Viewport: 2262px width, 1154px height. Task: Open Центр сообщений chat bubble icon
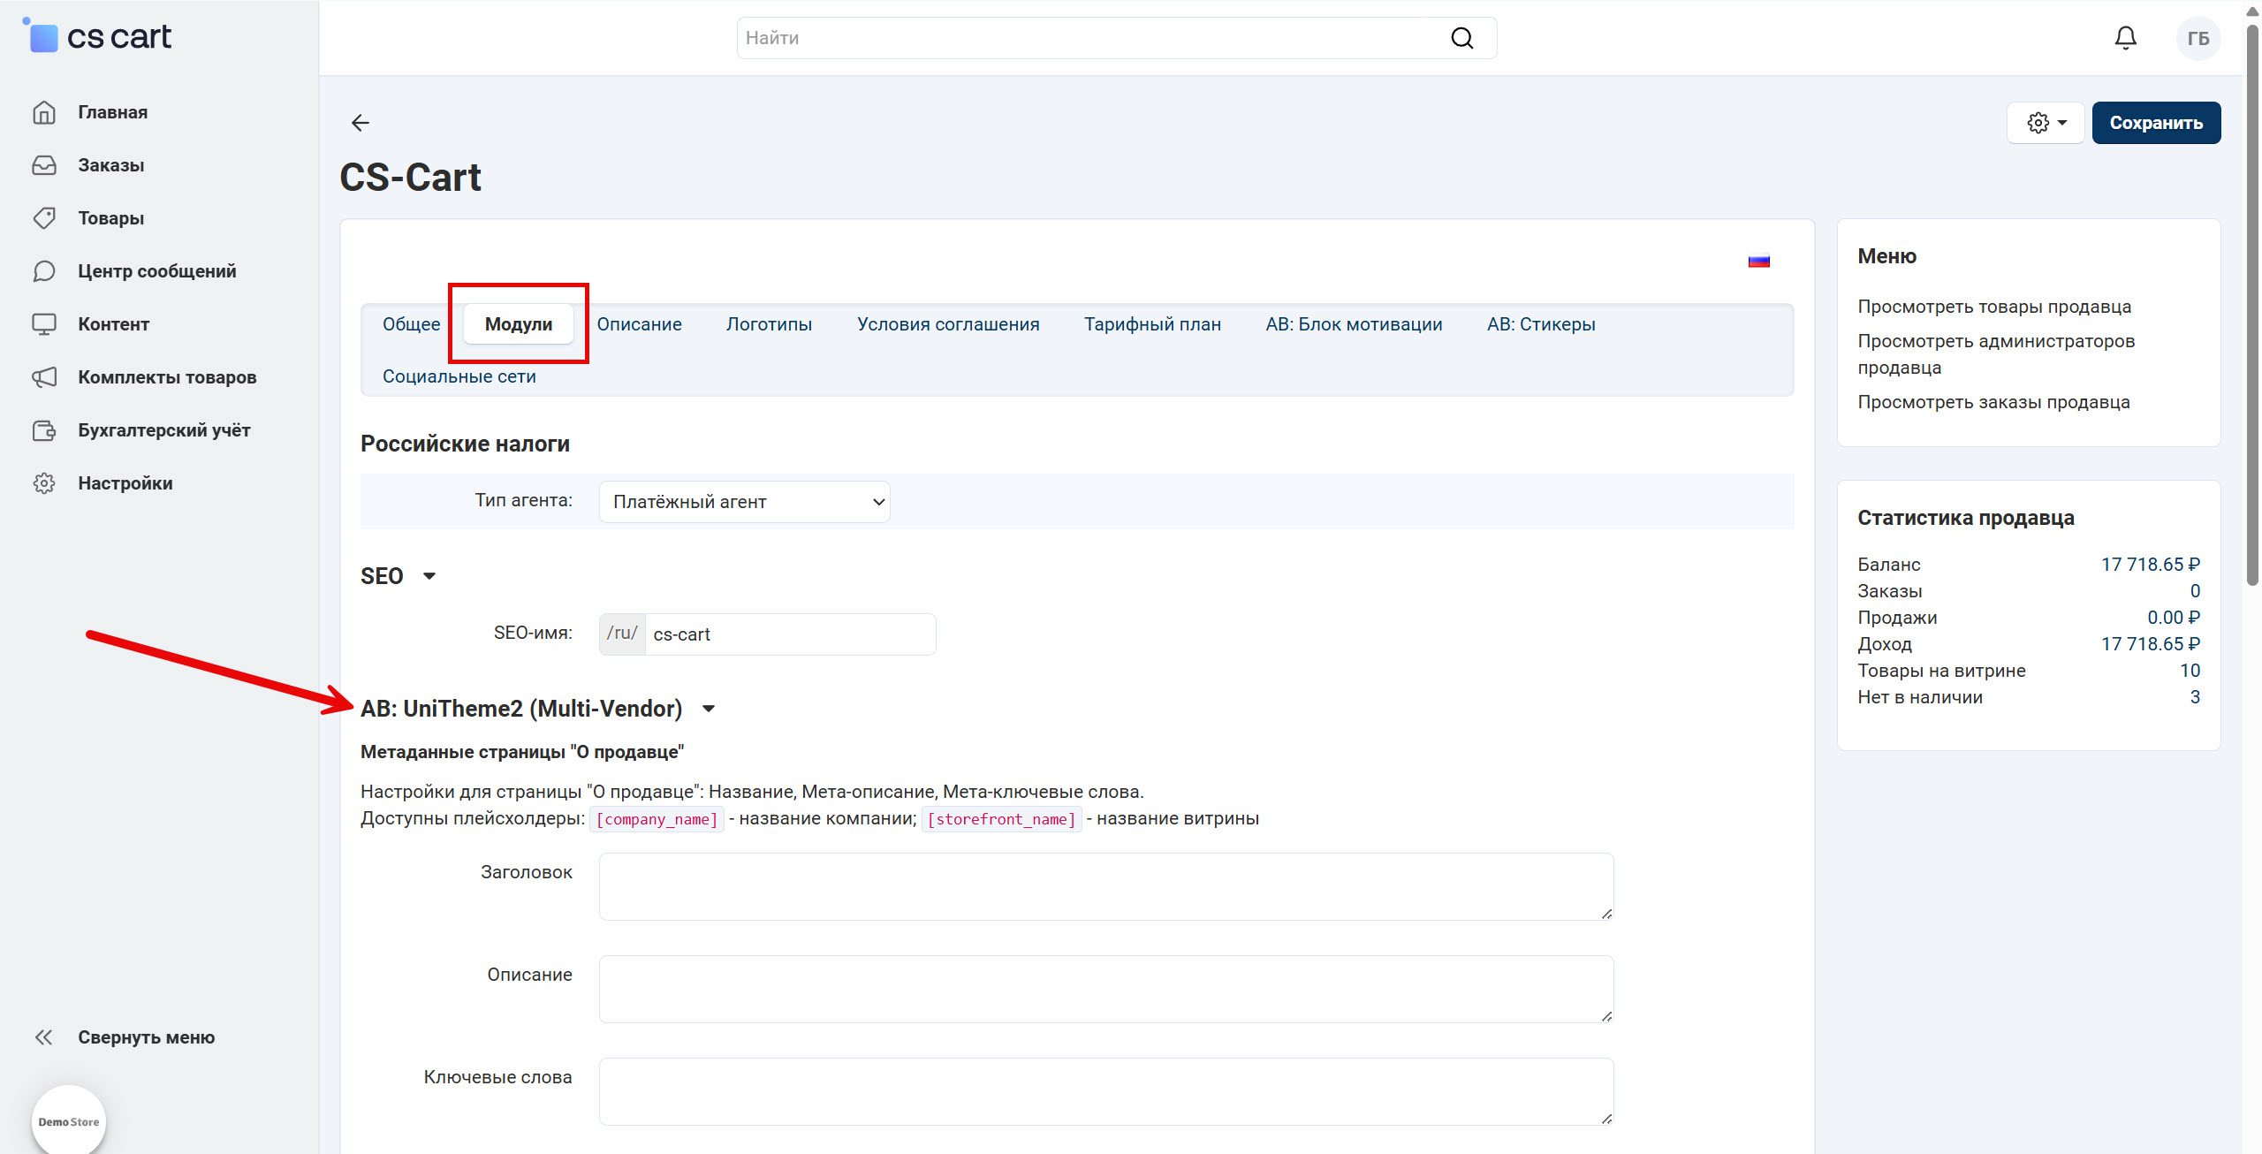tap(44, 271)
